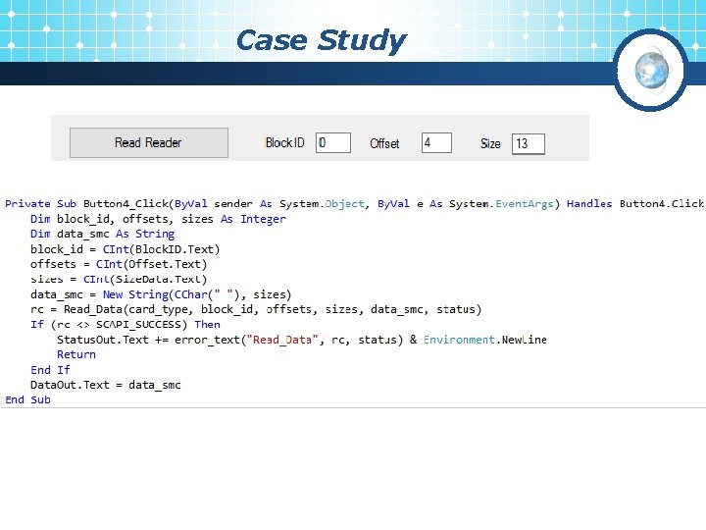Click 'If (rc <> SCAPI_SUCCESS) Then' line
The height and width of the screenshot is (530, 706).
pyautogui.click(x=126, y=325)
